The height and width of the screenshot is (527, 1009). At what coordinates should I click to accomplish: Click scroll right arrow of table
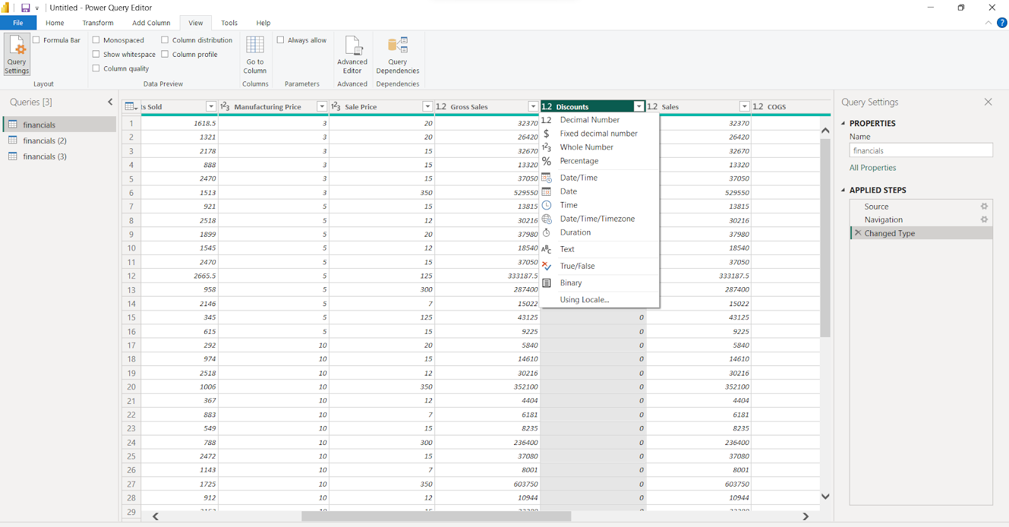click(805, 516)
